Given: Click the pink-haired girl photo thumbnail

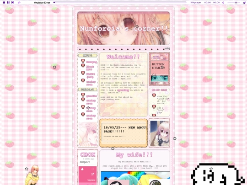Looking at the screenshot, I should pos(159,133).
